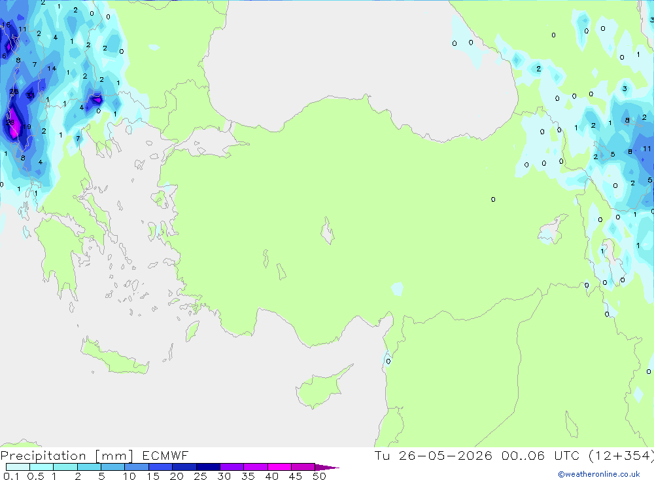Click the 5–10 mm legend color box
Image resolution: width=654 pixels, height=480 pixels.
coord(112,467)
